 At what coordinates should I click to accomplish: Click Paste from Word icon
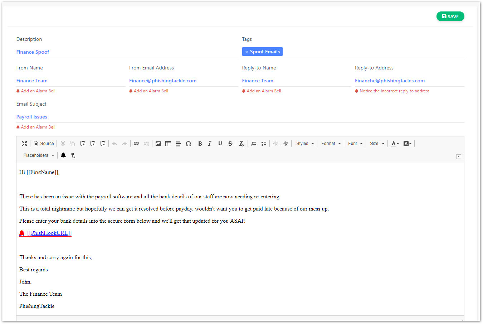click(103, 144)
